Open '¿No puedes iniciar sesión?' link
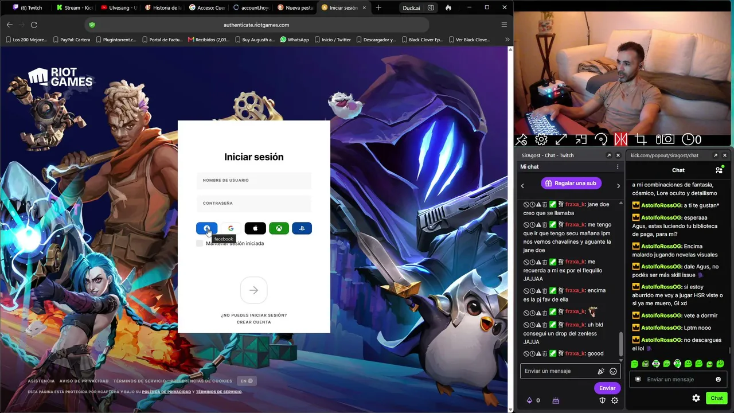734x413 pixels. click(254, 315)
